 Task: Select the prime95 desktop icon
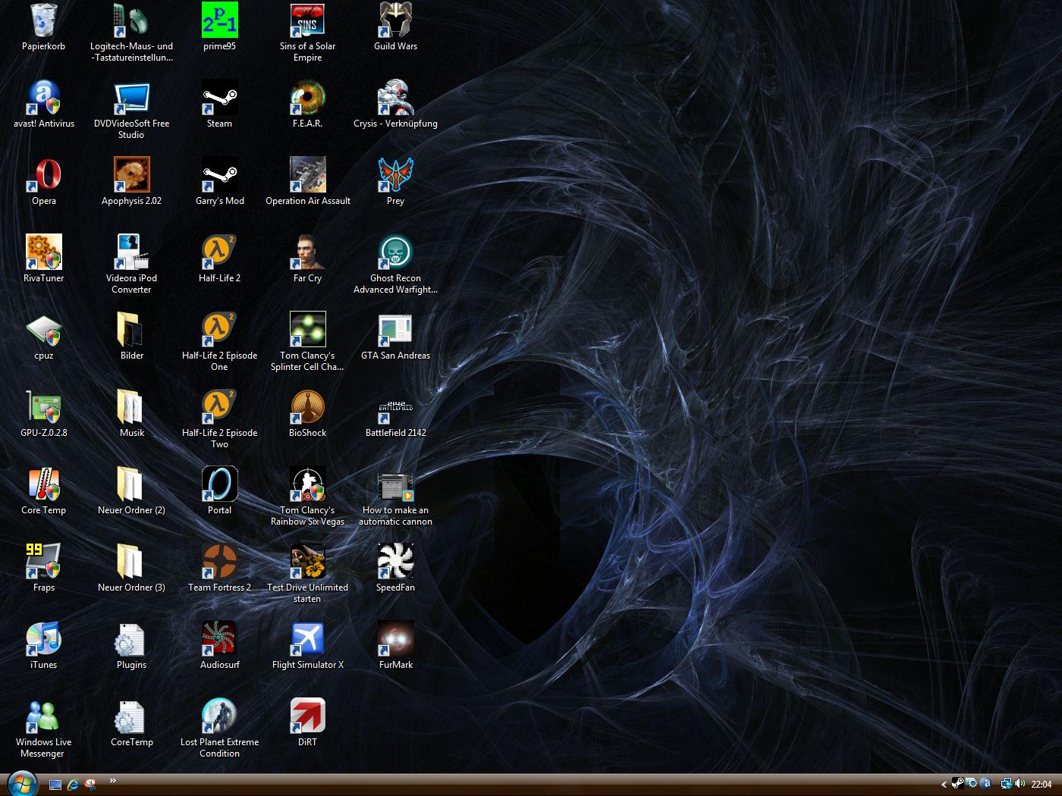coord(219,20)
